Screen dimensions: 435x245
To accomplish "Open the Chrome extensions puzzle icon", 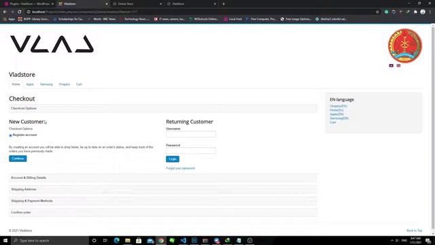I will click(415, 12).
